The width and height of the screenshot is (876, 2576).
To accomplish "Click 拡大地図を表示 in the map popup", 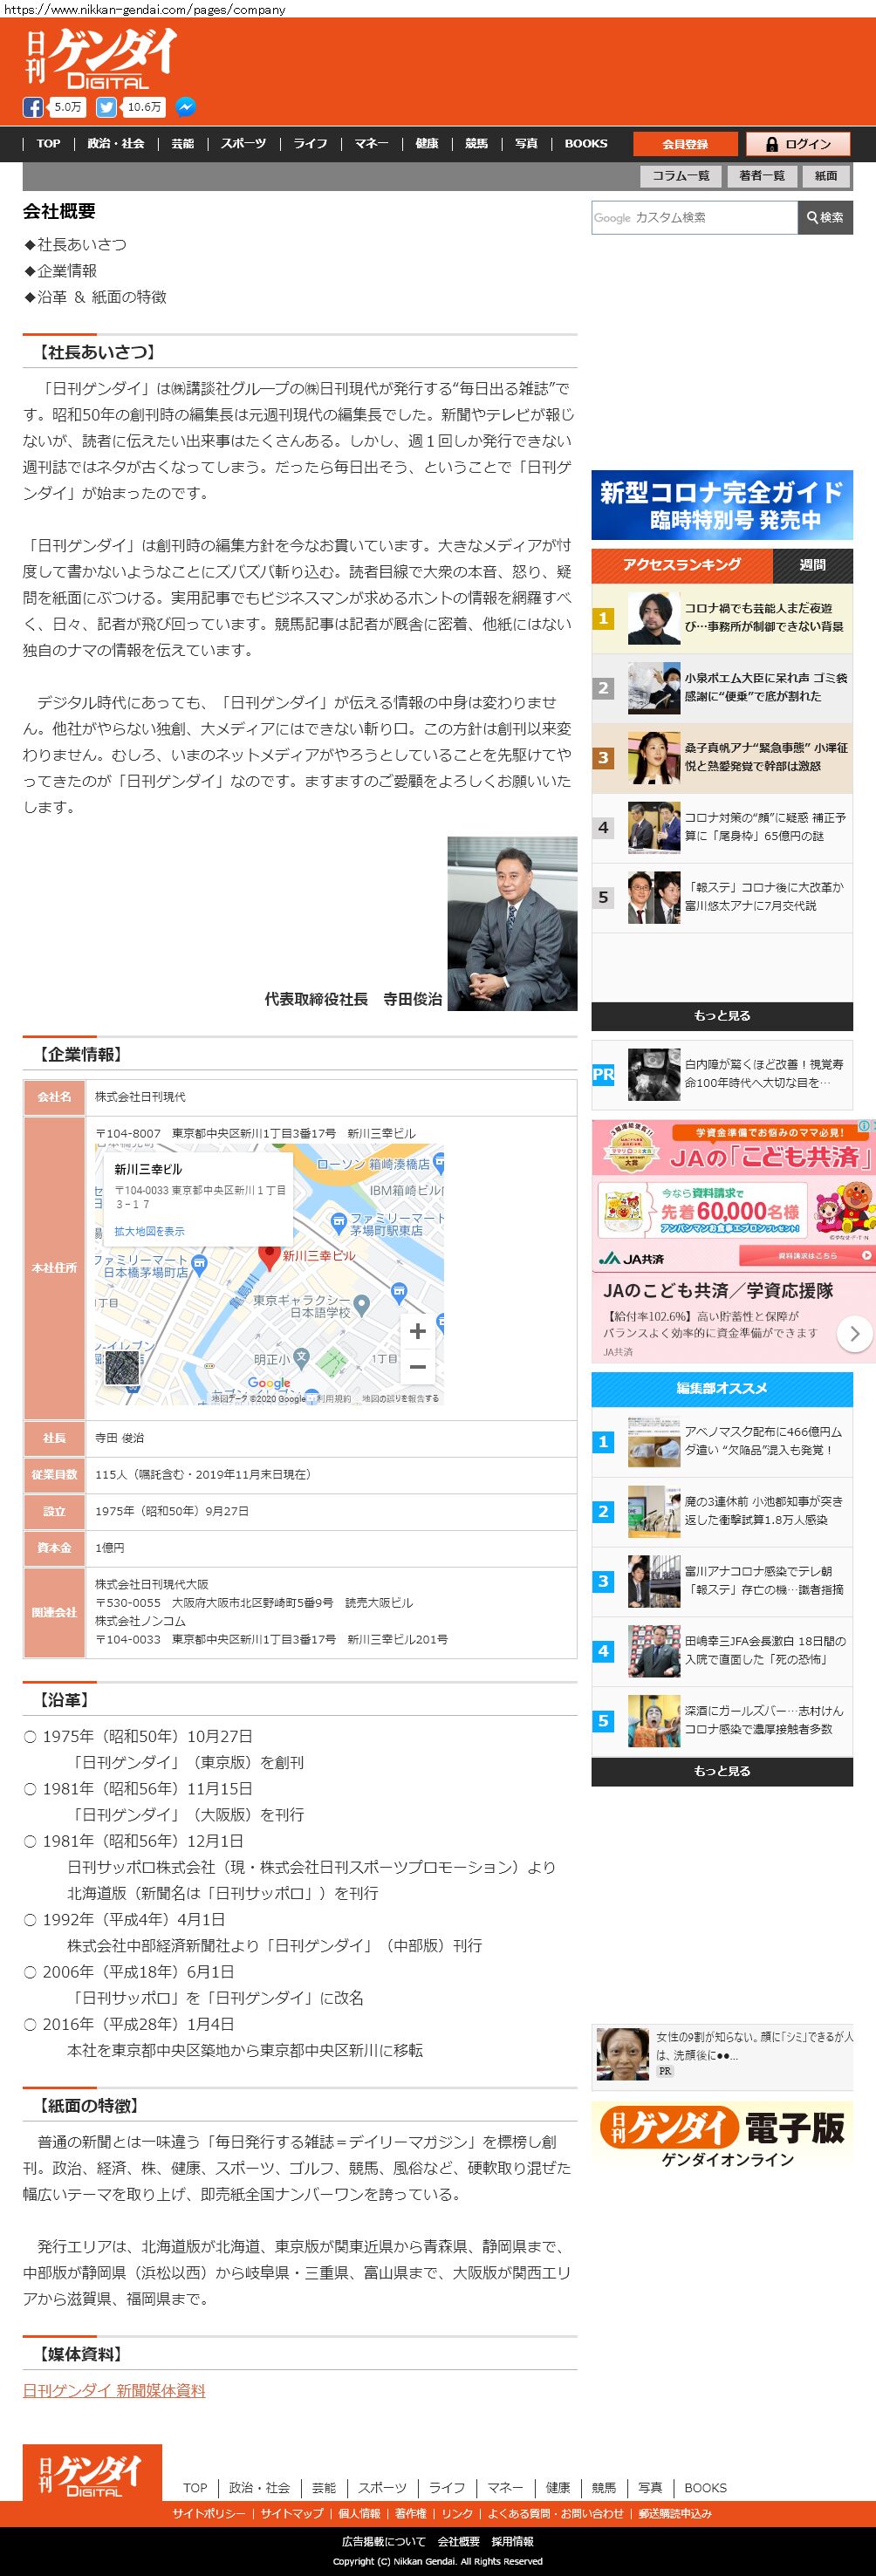I will 149,1231.
